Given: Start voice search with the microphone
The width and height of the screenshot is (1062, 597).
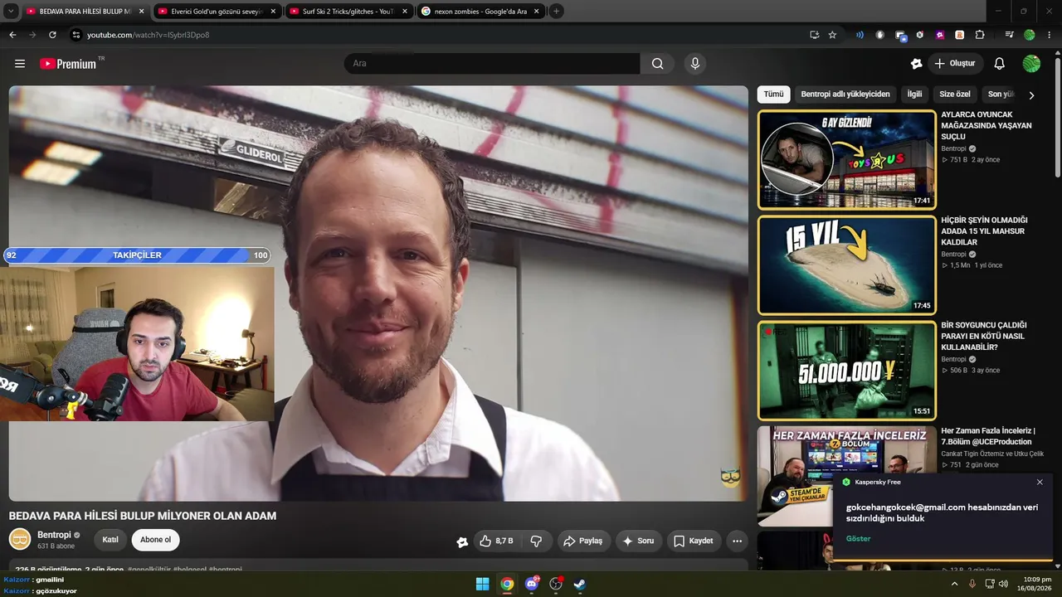Looking at the screenshot, I should [x=695, y=64].
